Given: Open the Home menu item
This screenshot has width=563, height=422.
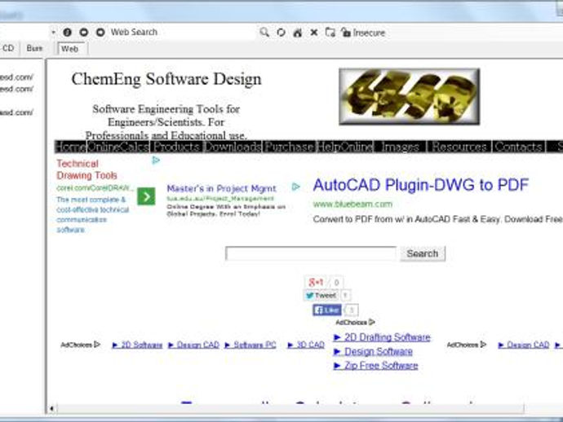Looking at the screenshot, I should point(70,147).
